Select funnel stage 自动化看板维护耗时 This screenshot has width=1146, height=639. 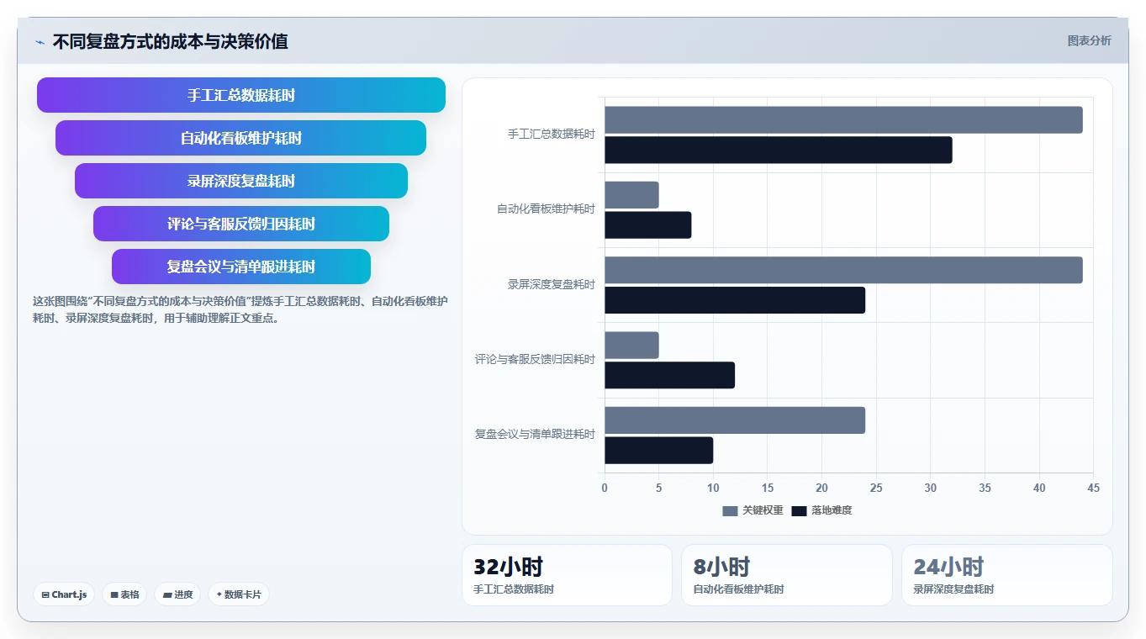[241, 138]
